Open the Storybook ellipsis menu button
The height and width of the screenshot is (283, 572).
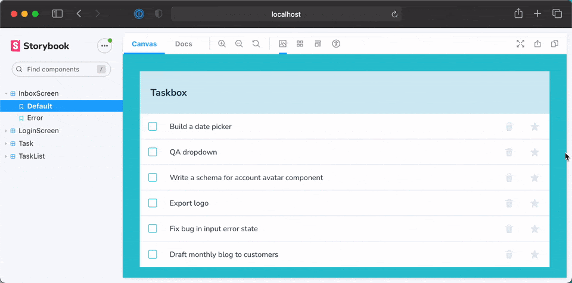coord(104,46)
